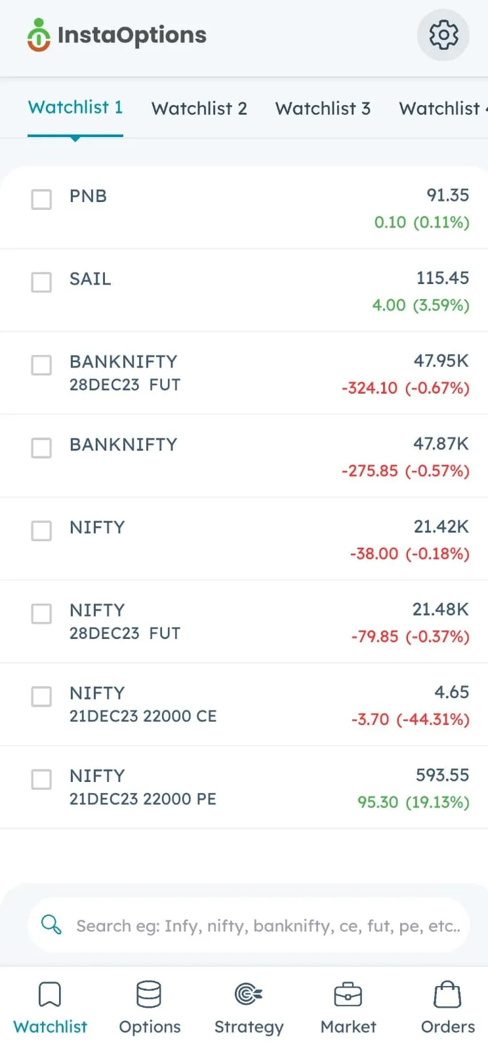Image resolution: width=488 pixels, height=1049 pixels.
Task: Check the PNB checkbox
Action: [42, 199]
